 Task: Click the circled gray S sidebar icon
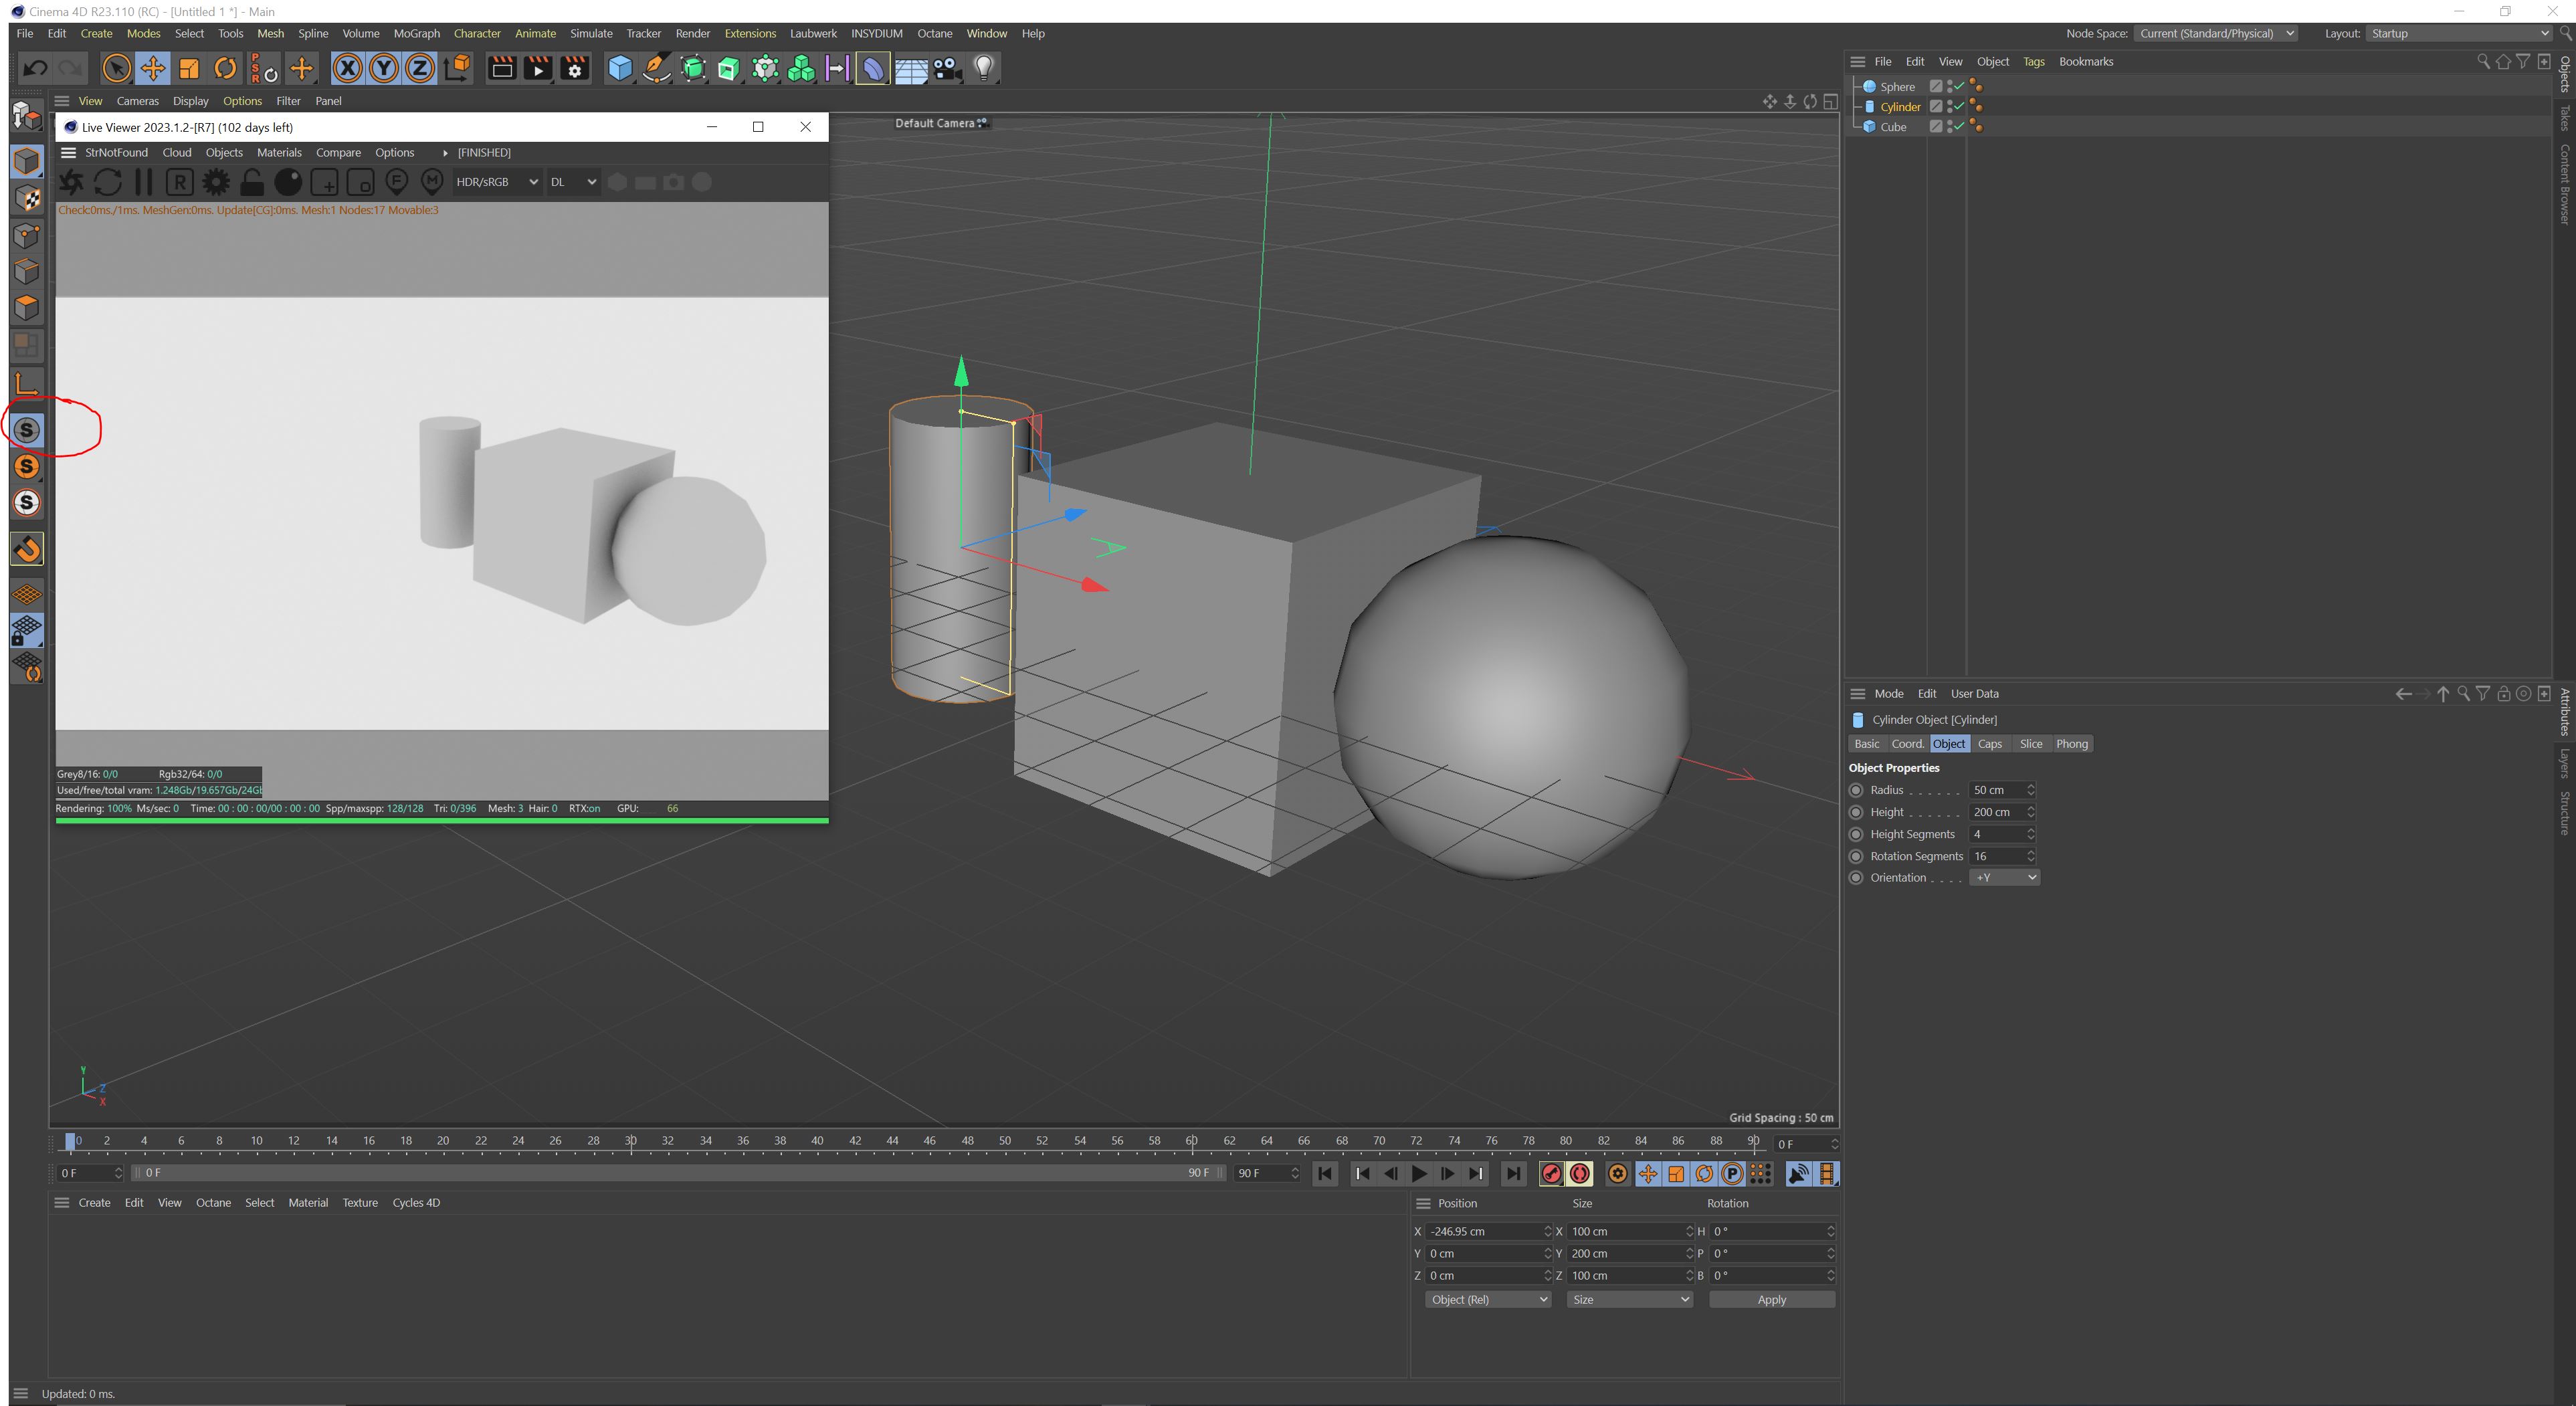coord(27,430)
